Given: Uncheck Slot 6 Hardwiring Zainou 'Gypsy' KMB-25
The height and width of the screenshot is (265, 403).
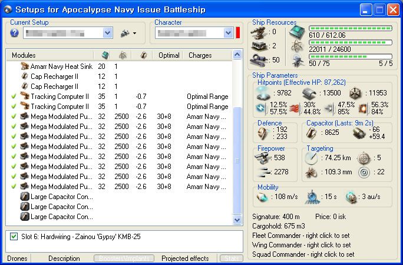Looking at the screenshot, I should (14, 237).
